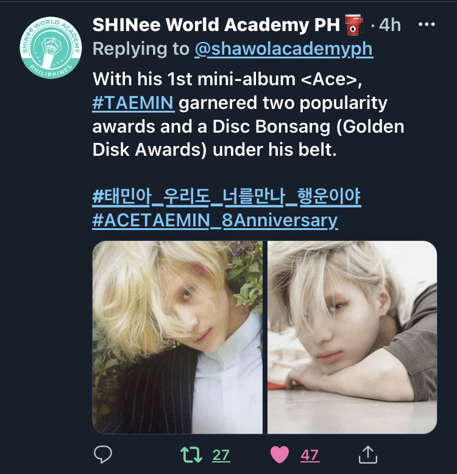Open the left photo with greenery background

pyautogui.click(x=177, y=337)
